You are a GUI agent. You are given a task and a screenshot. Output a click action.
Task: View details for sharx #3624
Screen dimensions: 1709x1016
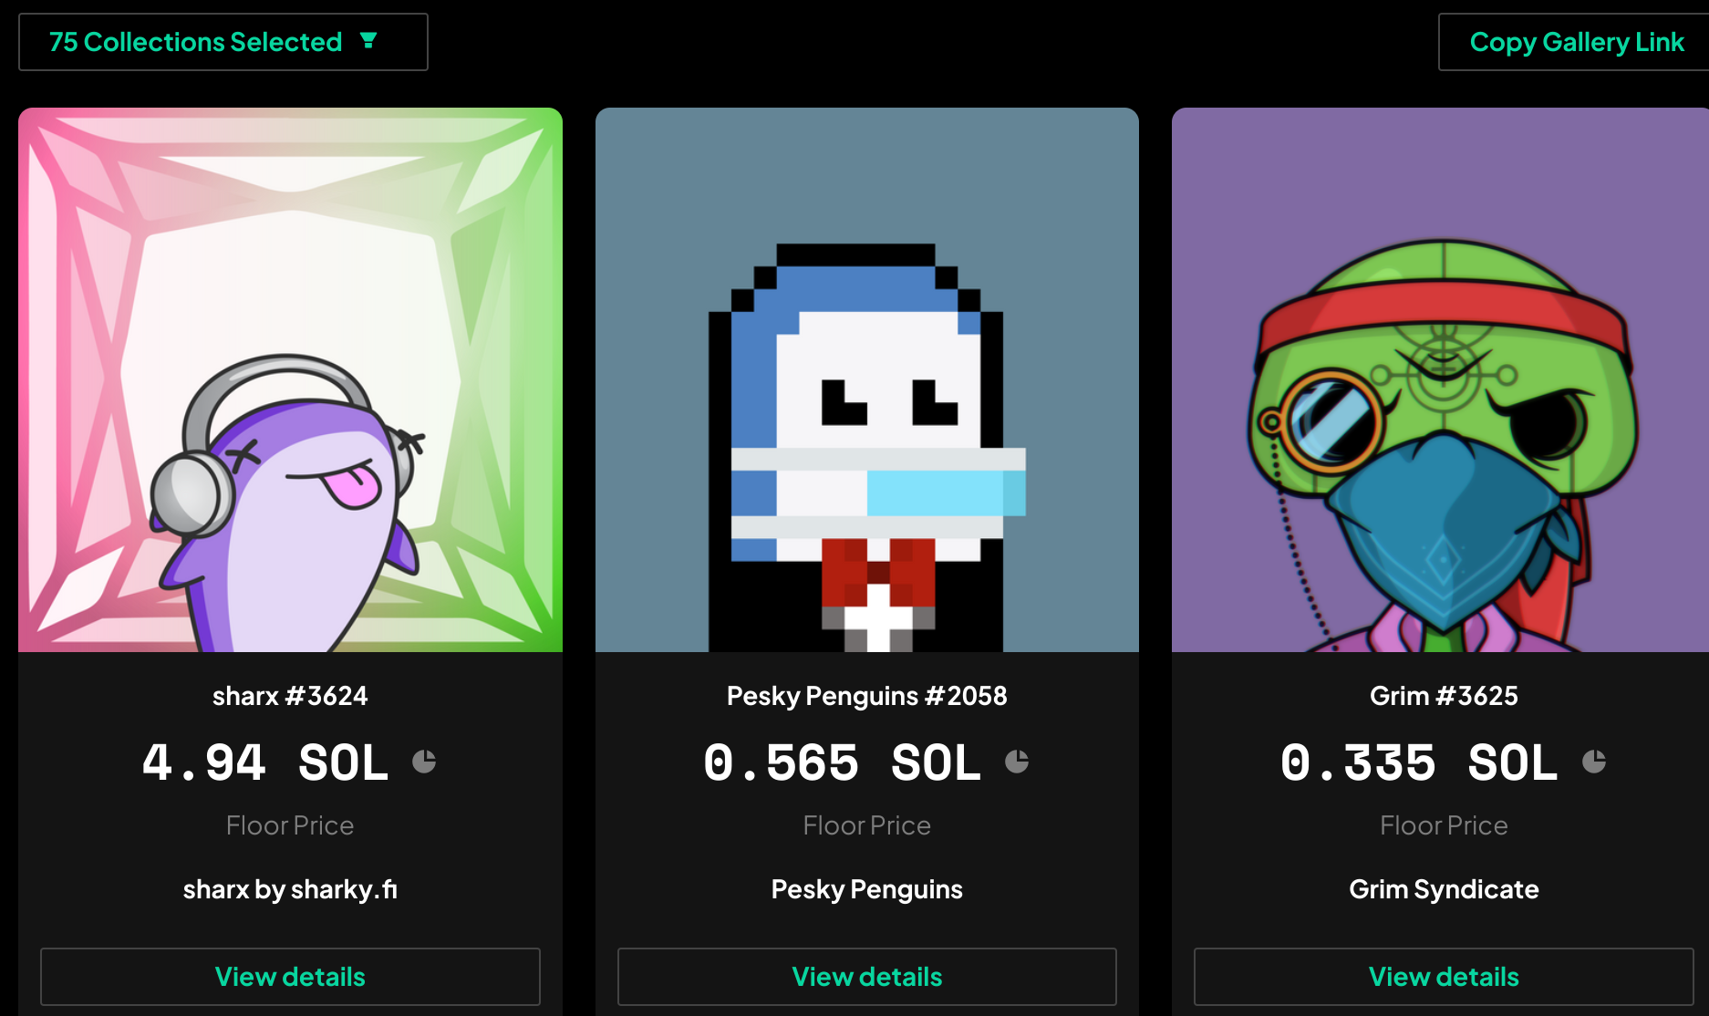(x=290, y=977)
